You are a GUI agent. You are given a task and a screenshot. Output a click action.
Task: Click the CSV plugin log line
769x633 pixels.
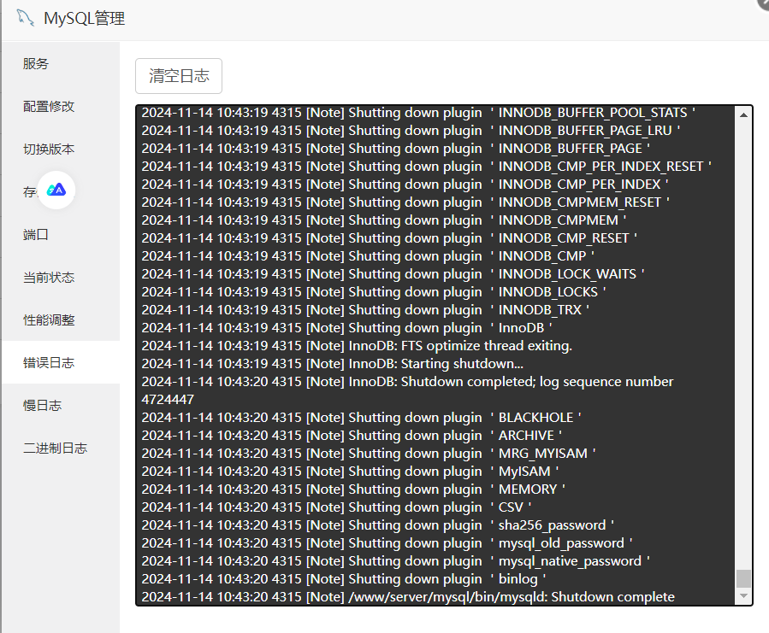coord(336,507)
